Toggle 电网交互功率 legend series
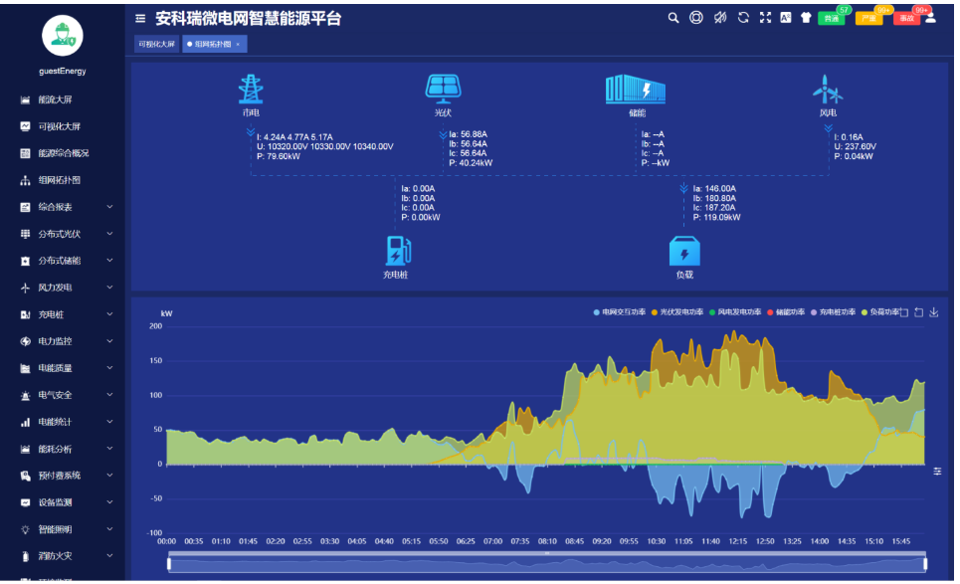 [620, 312]
